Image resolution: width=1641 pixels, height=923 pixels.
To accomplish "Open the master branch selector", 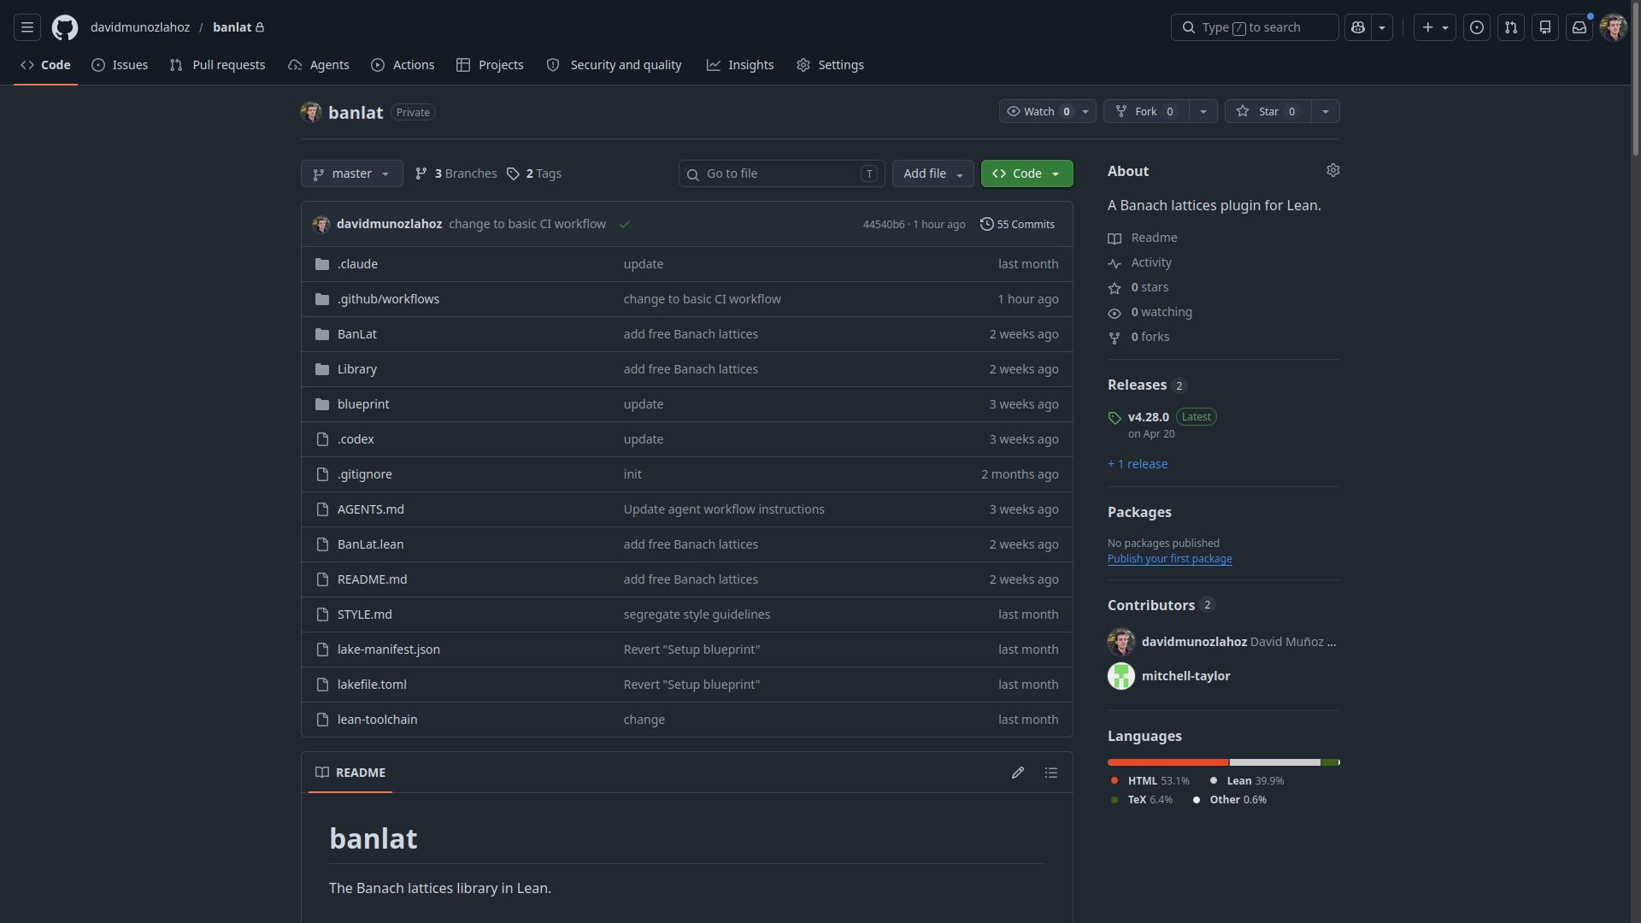I will [x=351, y=173].
